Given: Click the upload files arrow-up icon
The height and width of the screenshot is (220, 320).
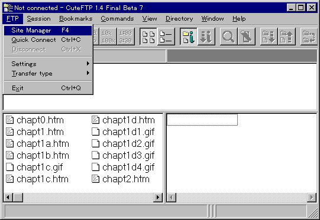Looking at the screenshot, I should [x=286, y=37].
